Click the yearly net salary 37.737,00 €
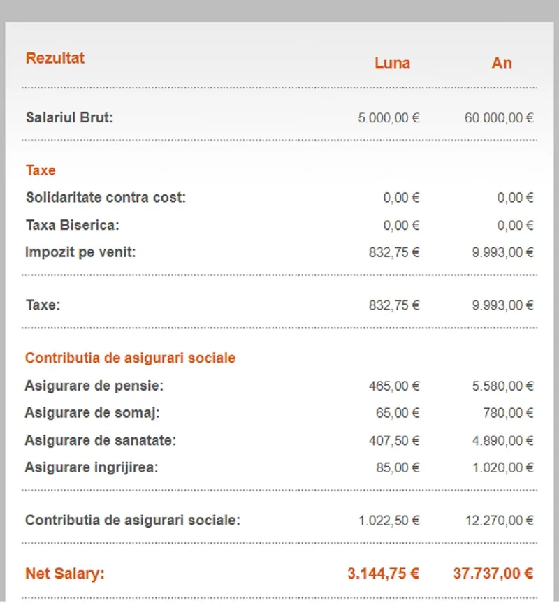 pos(493,574)
